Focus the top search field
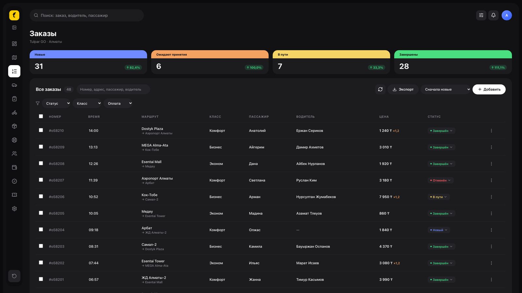The width and height of the screenshot is (522, 293). coord(87,15)
